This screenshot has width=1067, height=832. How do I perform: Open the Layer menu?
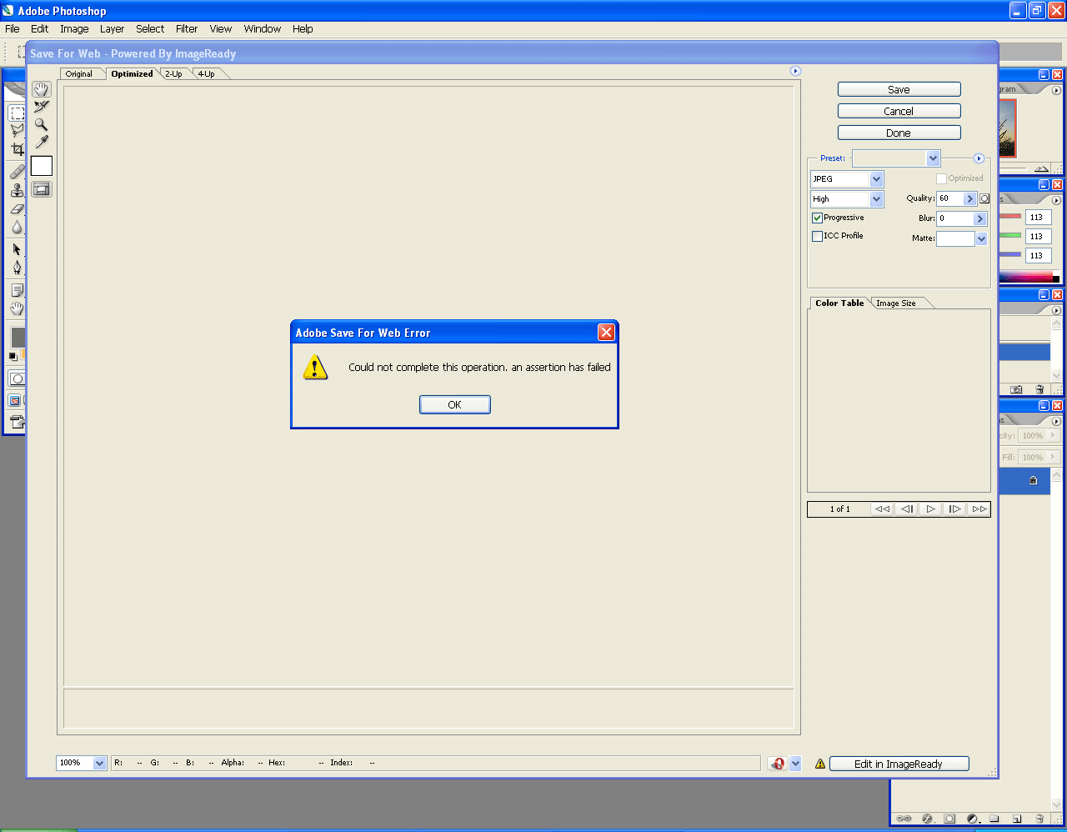(112, 28)
